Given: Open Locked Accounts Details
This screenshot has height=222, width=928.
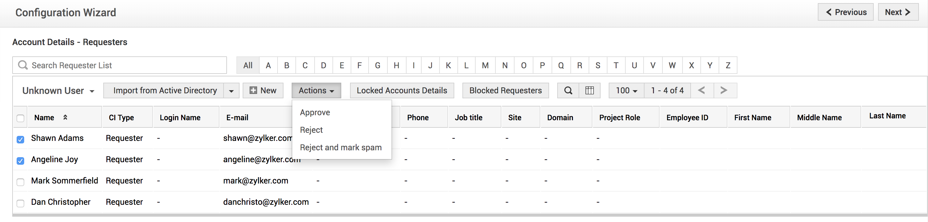Looking at the screenshot, I should pyautogui.click(x=402, y=90).
